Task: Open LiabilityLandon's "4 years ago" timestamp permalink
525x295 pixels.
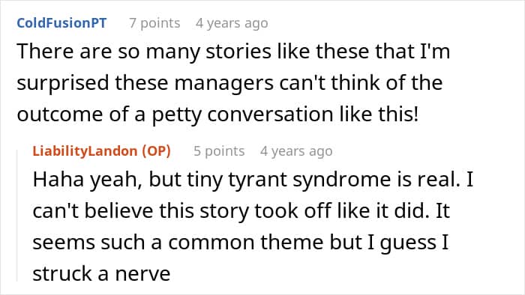Action: pos(296,151)
